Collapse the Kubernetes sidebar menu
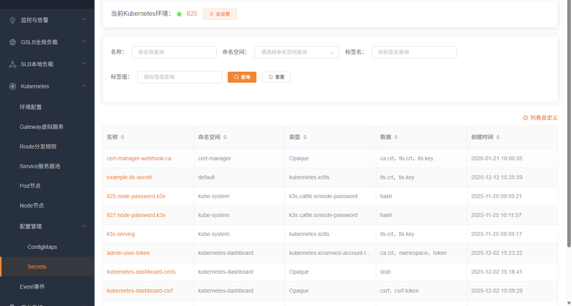 coord(84,86)
